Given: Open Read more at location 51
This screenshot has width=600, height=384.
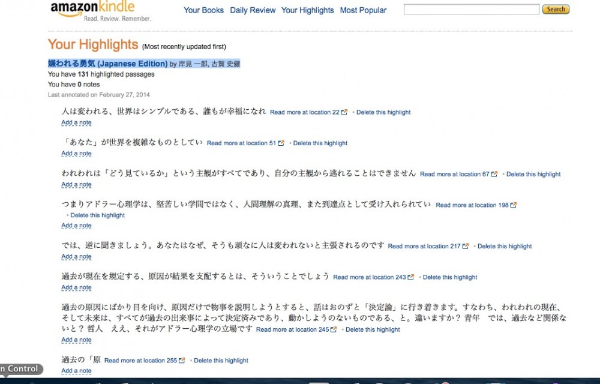Looking at the screenshot, I should [241, 143].
